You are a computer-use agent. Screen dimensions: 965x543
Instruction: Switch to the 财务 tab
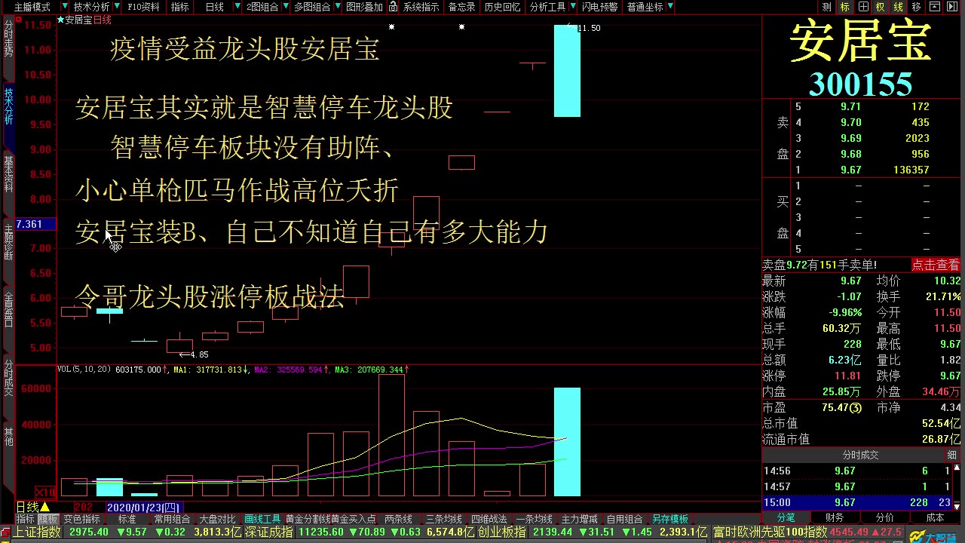[x=835, y=517]
